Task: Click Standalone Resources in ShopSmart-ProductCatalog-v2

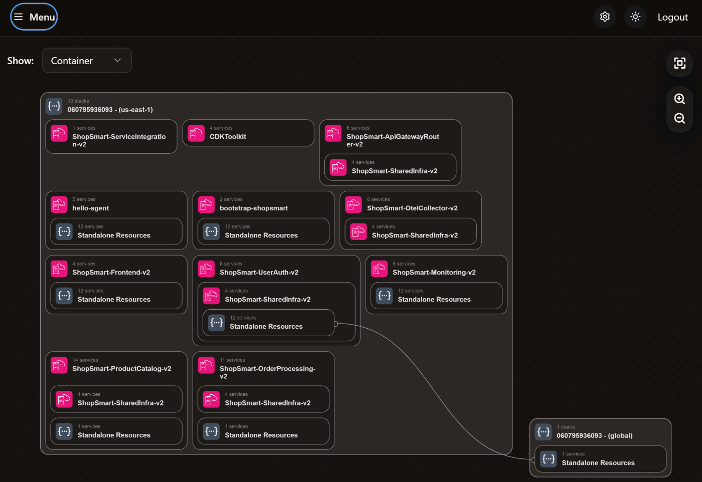Action: tap(116, 431)
